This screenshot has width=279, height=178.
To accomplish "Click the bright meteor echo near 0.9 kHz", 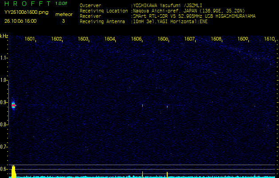I will click(x=13, y=105).
